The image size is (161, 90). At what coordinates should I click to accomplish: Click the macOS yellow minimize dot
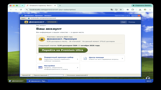[14, 5]
